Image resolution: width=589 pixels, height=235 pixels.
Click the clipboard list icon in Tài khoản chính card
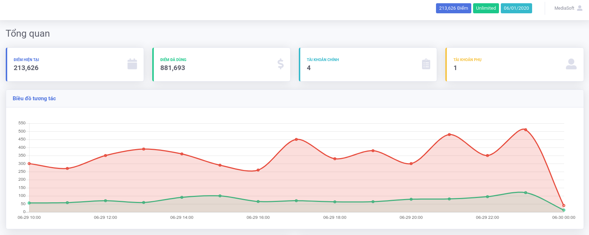click(x=426, y=64)
